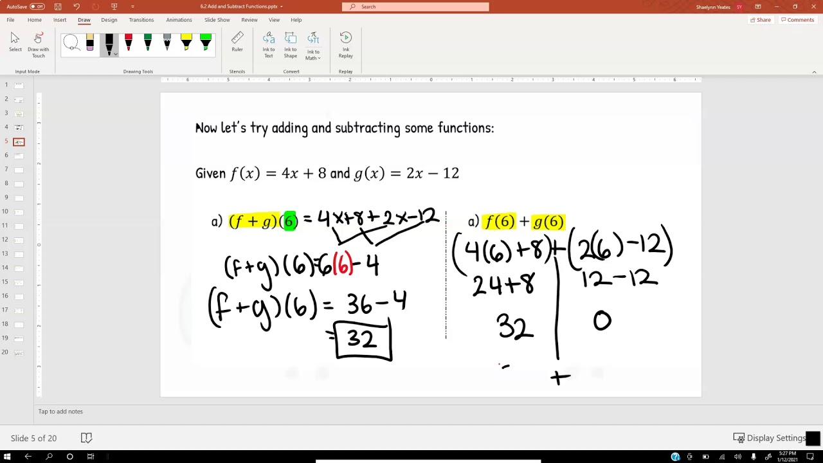The height and width of the screenshot is (463, 823).
Task: Select the yellow highlighter
Action: 186,44
